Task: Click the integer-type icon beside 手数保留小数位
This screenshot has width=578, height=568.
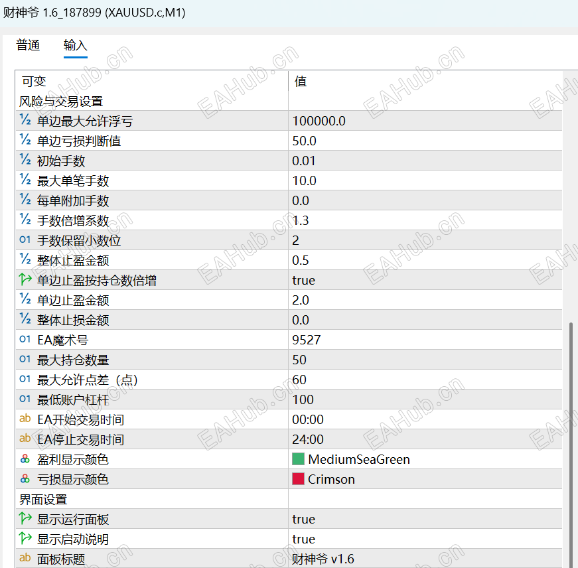Action: pos(25,240)
